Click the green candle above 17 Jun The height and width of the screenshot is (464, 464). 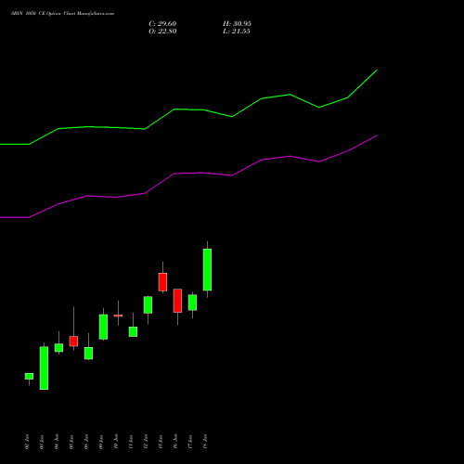coord(192,303)
